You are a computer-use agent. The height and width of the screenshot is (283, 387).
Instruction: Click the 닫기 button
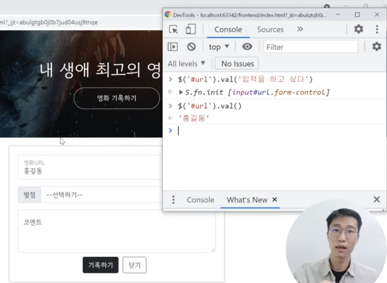134,265
